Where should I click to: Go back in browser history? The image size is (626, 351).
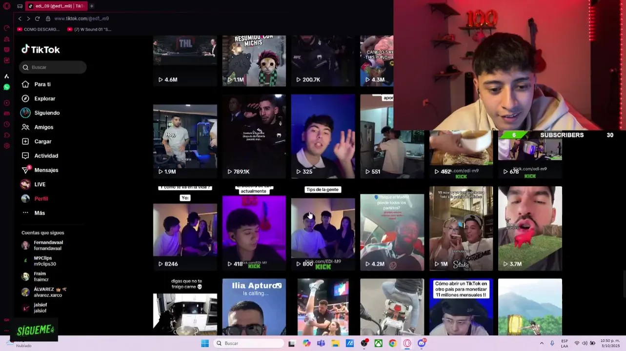click(20, 19)
